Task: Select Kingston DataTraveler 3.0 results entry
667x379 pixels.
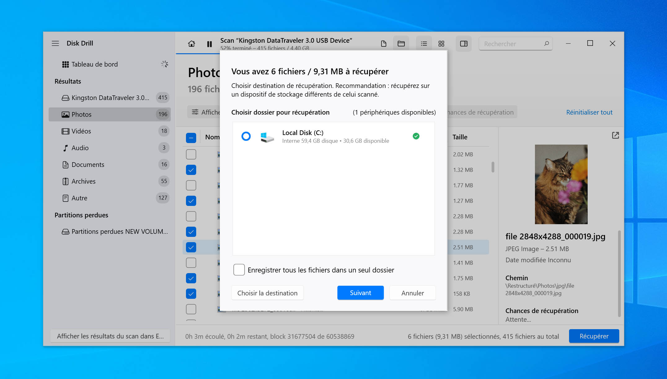Action: coord(110,98)
